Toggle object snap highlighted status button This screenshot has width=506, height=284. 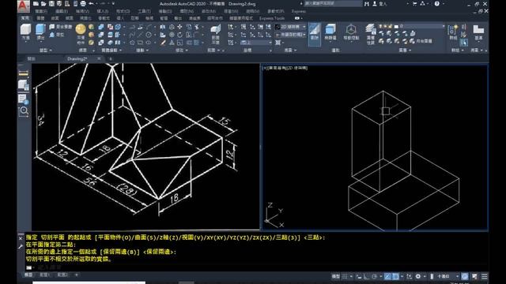395,276
